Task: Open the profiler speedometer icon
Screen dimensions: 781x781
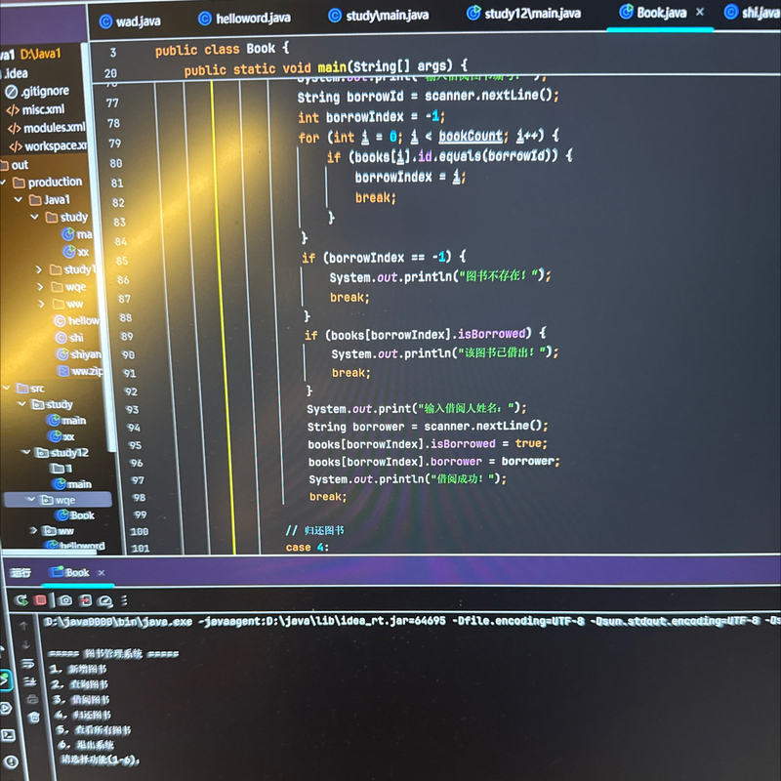Action: pos(104,601)
